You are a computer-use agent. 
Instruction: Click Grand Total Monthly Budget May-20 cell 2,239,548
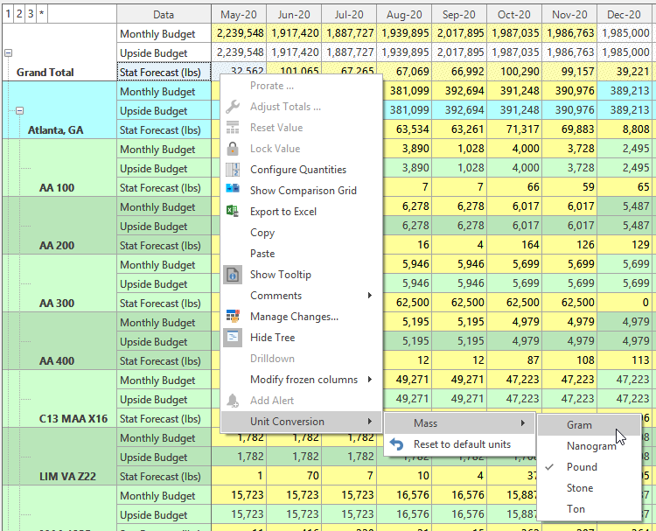[x=239, y=33]
